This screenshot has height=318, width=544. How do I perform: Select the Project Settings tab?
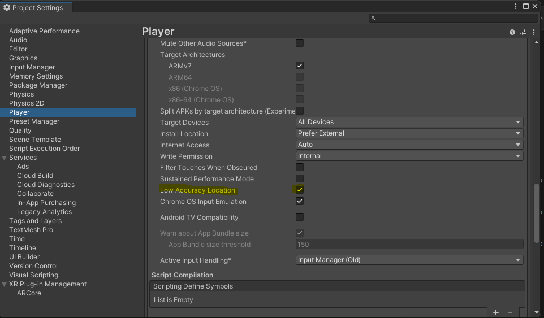click(36, 7)
